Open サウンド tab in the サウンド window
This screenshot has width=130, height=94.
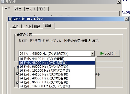tap(31, 9)
